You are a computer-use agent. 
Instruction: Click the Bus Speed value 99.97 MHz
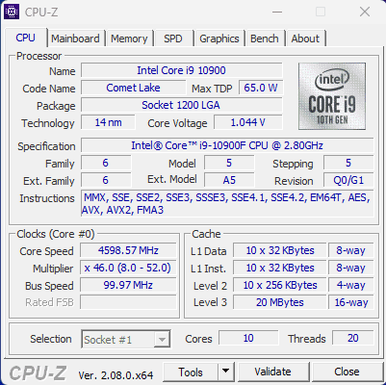128,285
